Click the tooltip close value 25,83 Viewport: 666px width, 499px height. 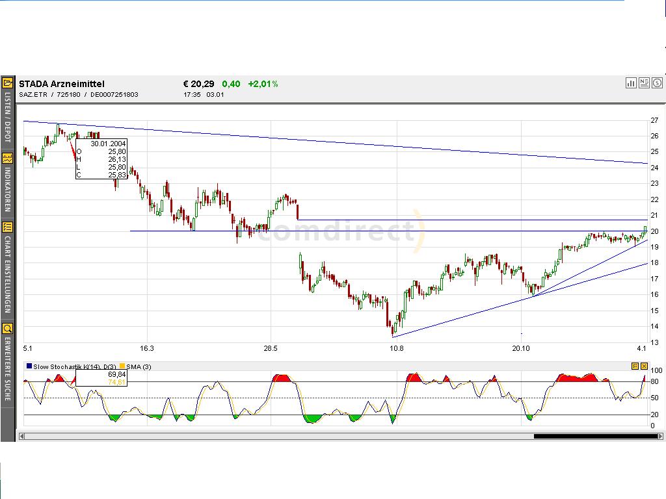(117, 175)
